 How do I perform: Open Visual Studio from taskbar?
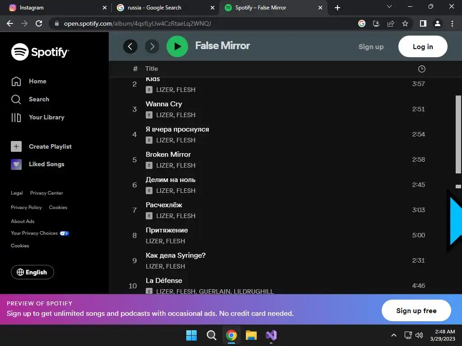[271, 335]
